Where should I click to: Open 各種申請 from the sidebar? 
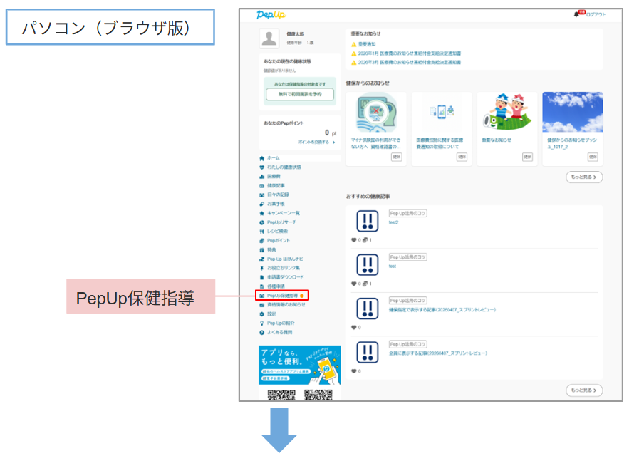(x=276, y=286)
